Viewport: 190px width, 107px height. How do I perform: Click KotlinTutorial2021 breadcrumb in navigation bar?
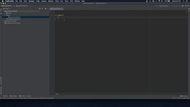coord(6,6)
